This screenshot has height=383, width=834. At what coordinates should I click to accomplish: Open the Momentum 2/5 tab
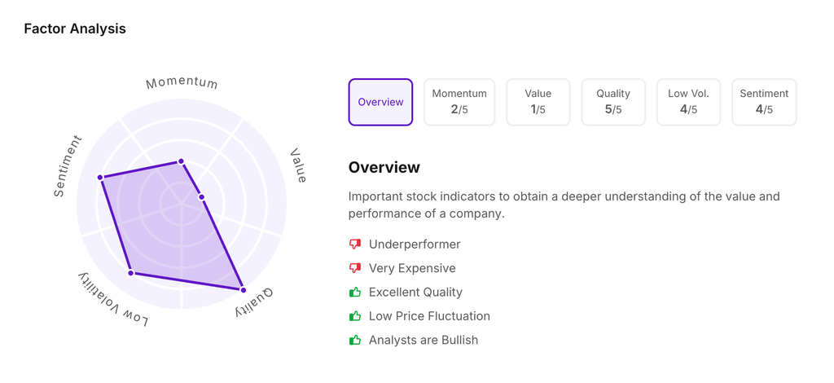click(459, 102)
